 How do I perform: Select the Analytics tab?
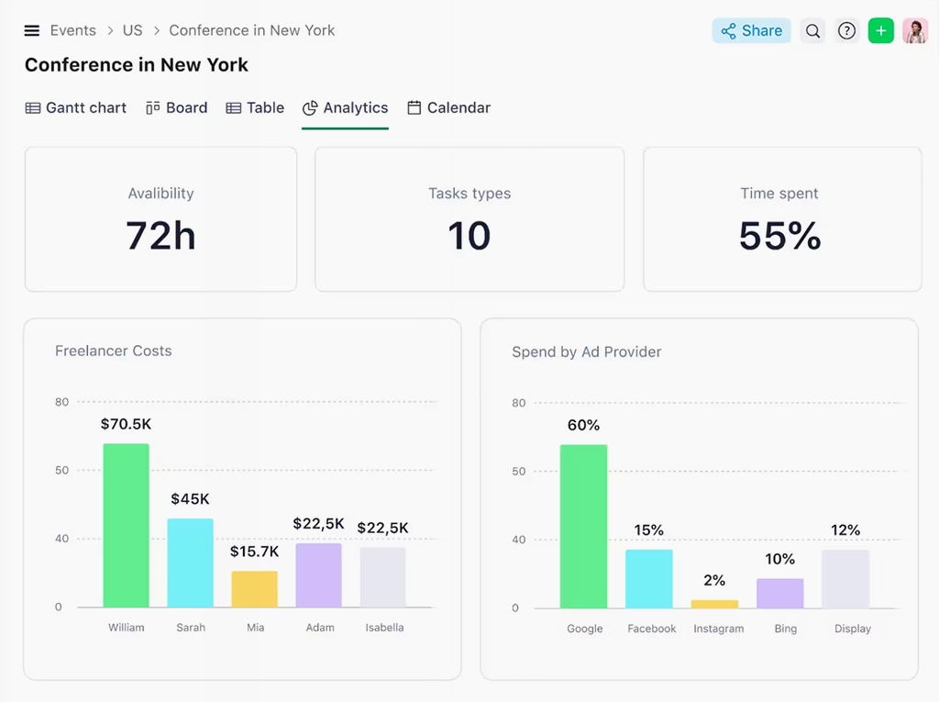[x=346, y=108]
